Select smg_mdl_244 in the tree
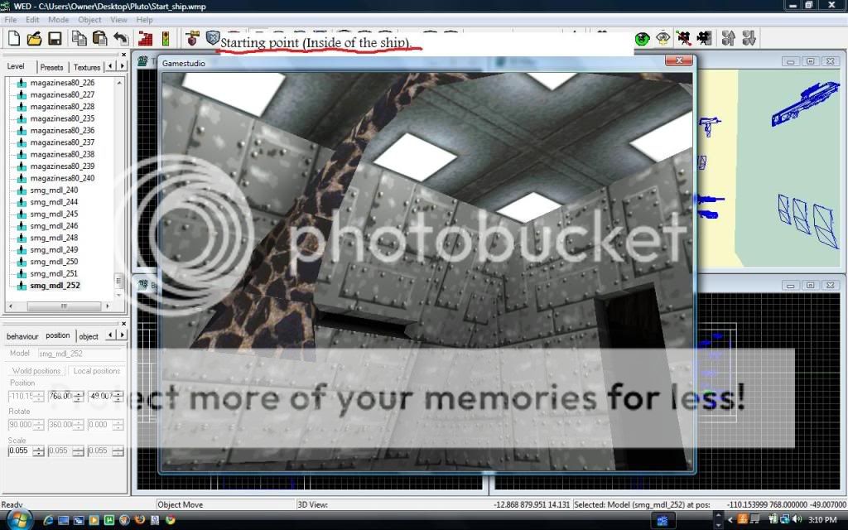848x530 pixels. pos(54,202)
